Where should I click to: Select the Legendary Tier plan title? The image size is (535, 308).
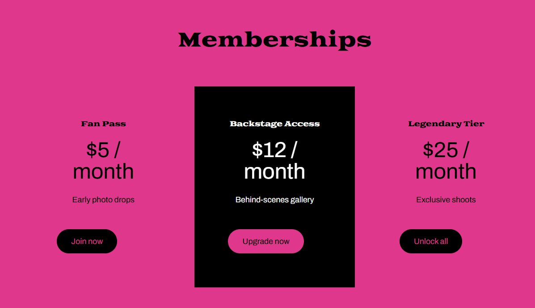pos(446,124)
